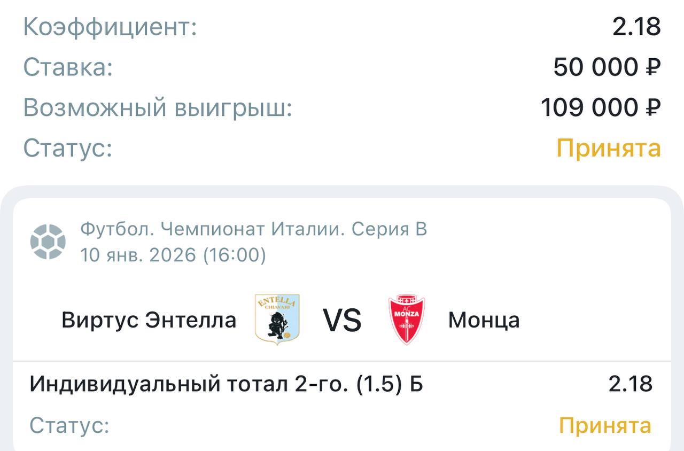Open the AC Monza club crest
The width and height of the screenshot is (684, 451).
coord(407,319)
